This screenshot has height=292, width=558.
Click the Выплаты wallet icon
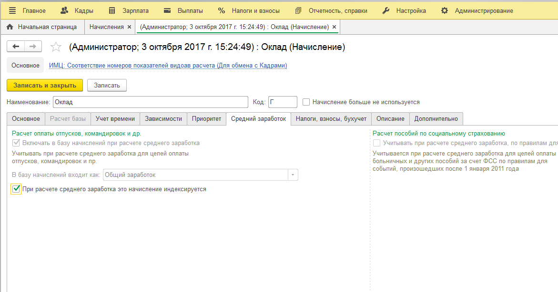point(167,10)
